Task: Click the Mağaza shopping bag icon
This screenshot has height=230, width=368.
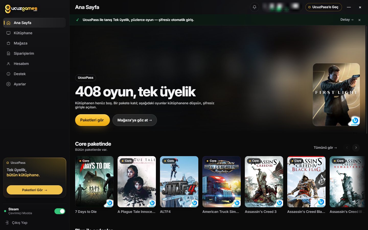Action: 8,43
